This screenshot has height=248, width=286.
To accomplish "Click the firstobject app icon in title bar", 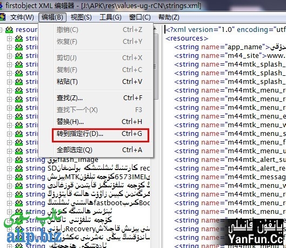I will click(x=1, y=6).
